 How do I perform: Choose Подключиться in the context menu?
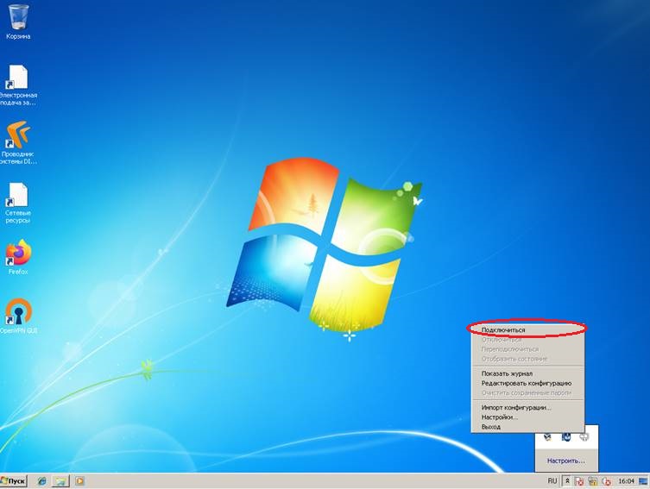pos(527,330)
